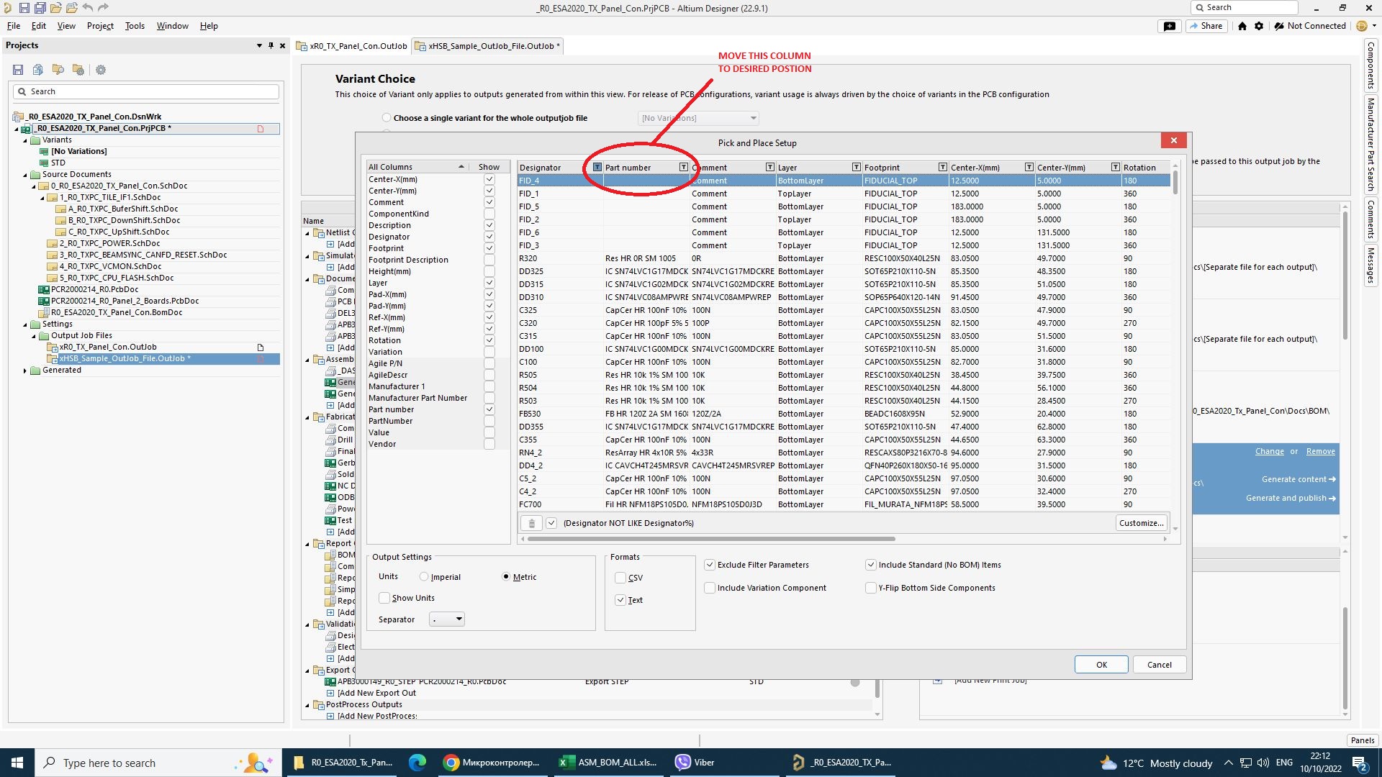Open Projects panel options dropdown arrow
Viewport: 1382px width, 777px height.
pyautogui.click(x=259, y=45)
